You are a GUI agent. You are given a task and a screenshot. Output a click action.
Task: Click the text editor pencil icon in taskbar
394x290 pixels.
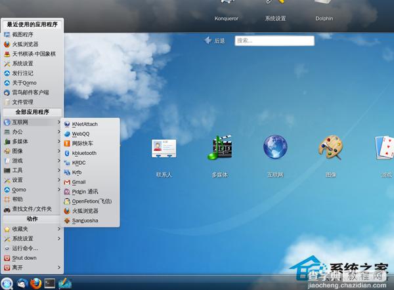pyautogui.click(x=65, y=283)
